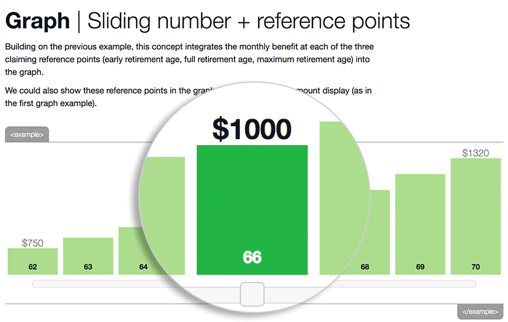Select the age 63 bar
Viewport: 508px width, 322px height.
click(88, 257)
